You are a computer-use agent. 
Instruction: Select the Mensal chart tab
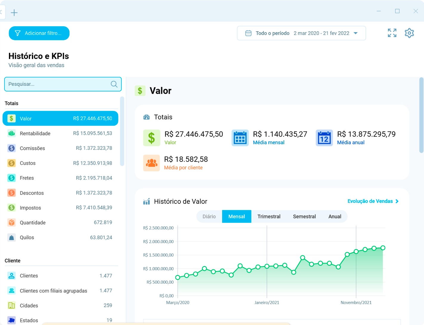coord(237,217)
